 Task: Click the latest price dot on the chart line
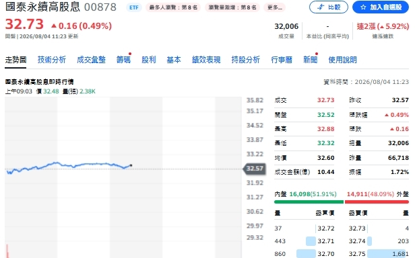[x=131, y=165]
